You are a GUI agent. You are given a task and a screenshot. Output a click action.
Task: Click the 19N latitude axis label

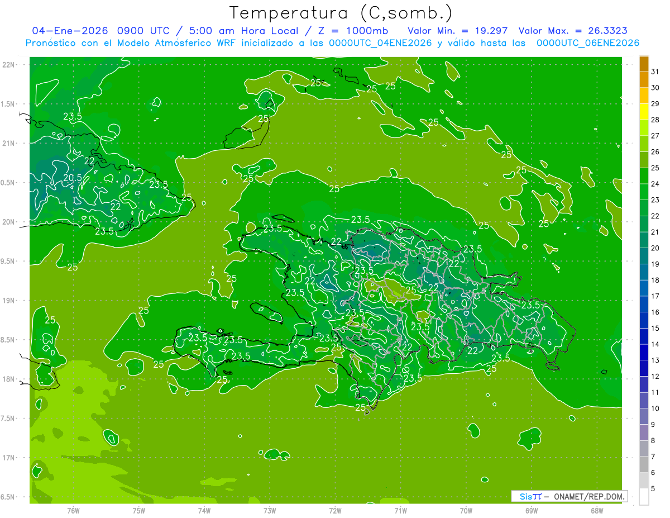tap(10, 301)
